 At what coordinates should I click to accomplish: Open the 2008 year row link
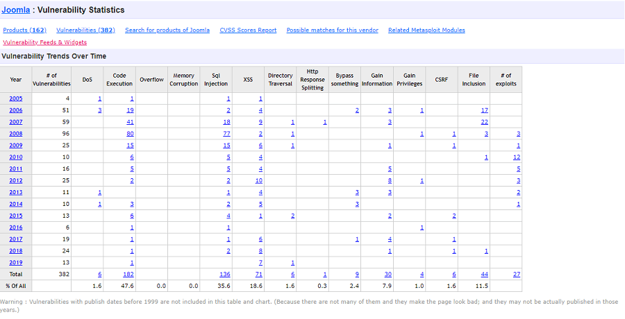click(x=16, y=134)
